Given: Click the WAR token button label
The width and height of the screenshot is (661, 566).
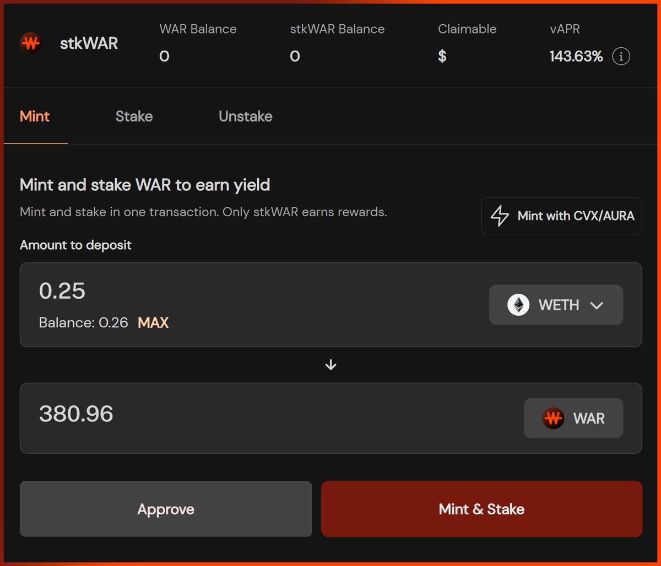Looking at the screenshot, I should coord(589,419).
